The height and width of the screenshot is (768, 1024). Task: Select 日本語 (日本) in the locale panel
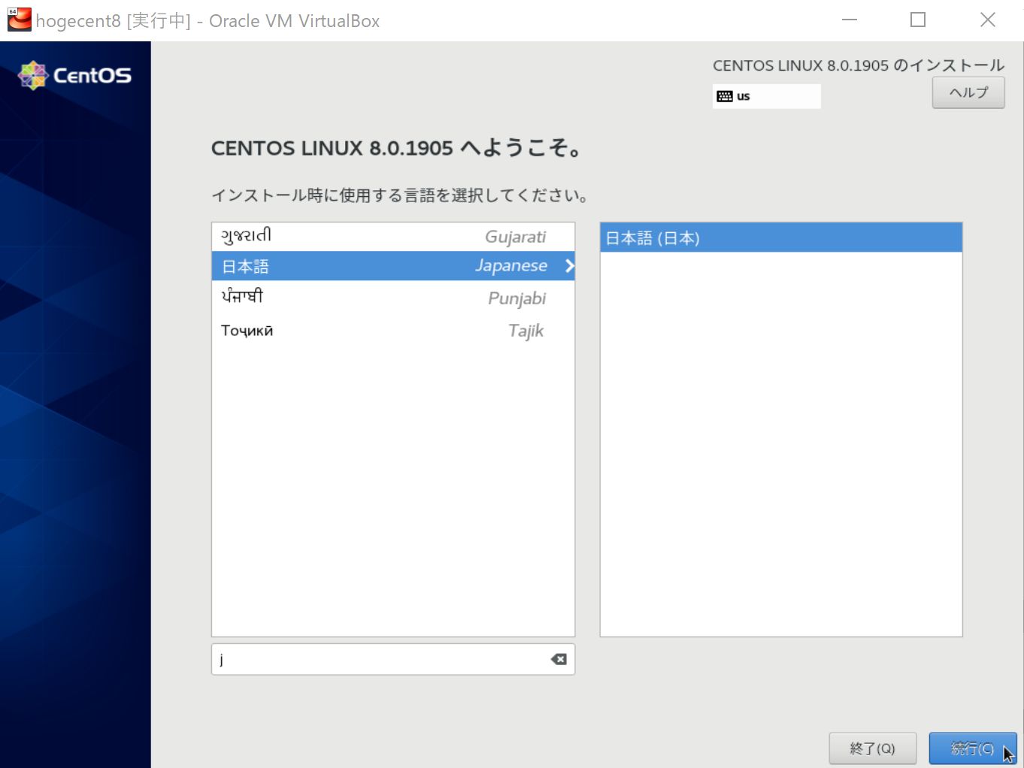pyautogui.click(x=780, y=237)
